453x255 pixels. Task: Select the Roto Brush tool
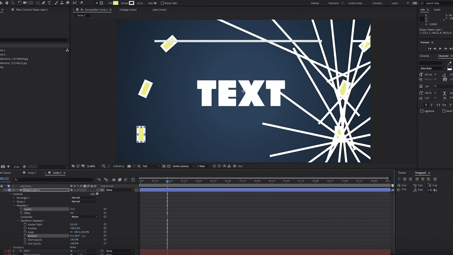75,3
